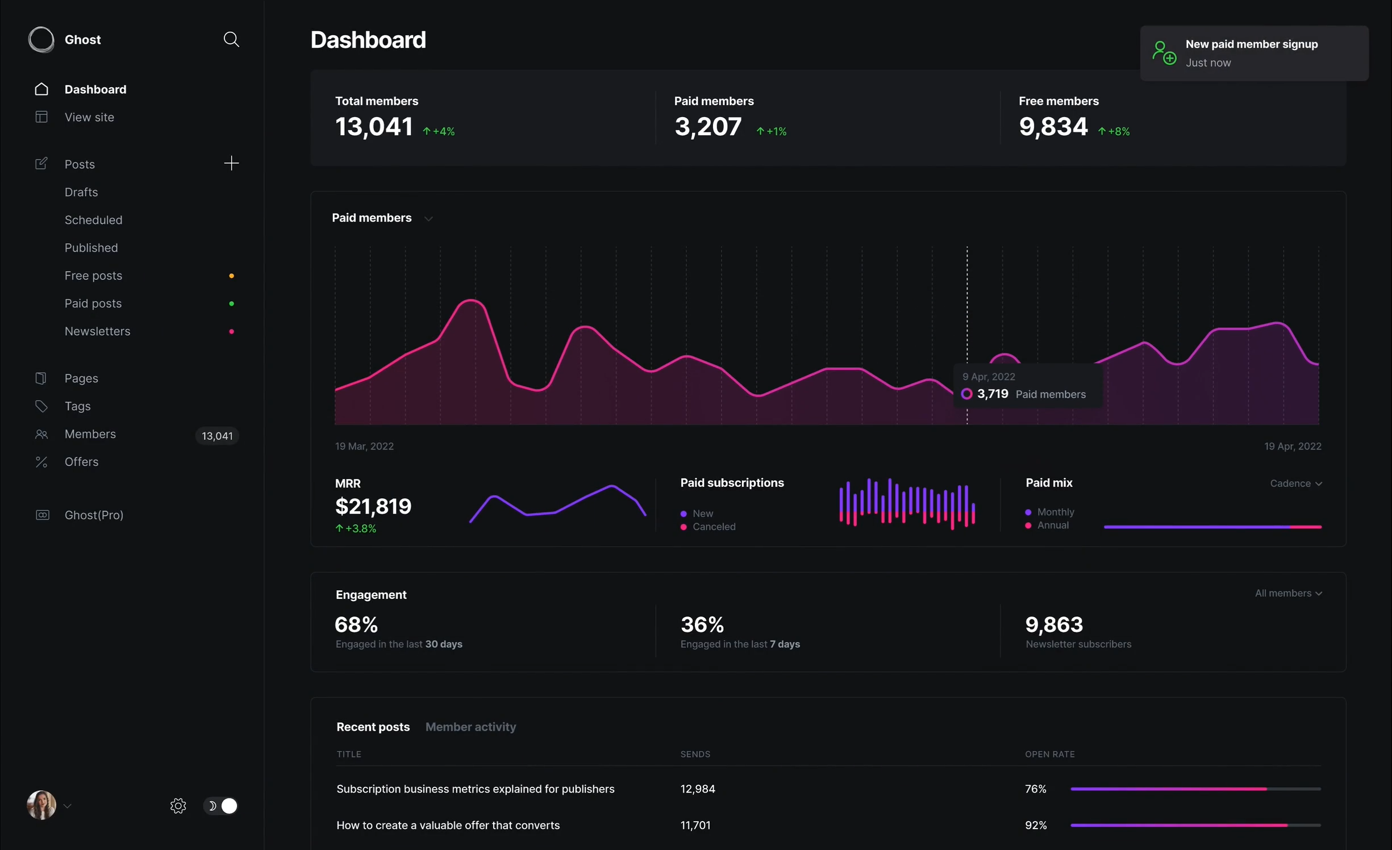Expand the Paid members chart dropdown
Viewport: 1392px width, 850px height.
428,218
